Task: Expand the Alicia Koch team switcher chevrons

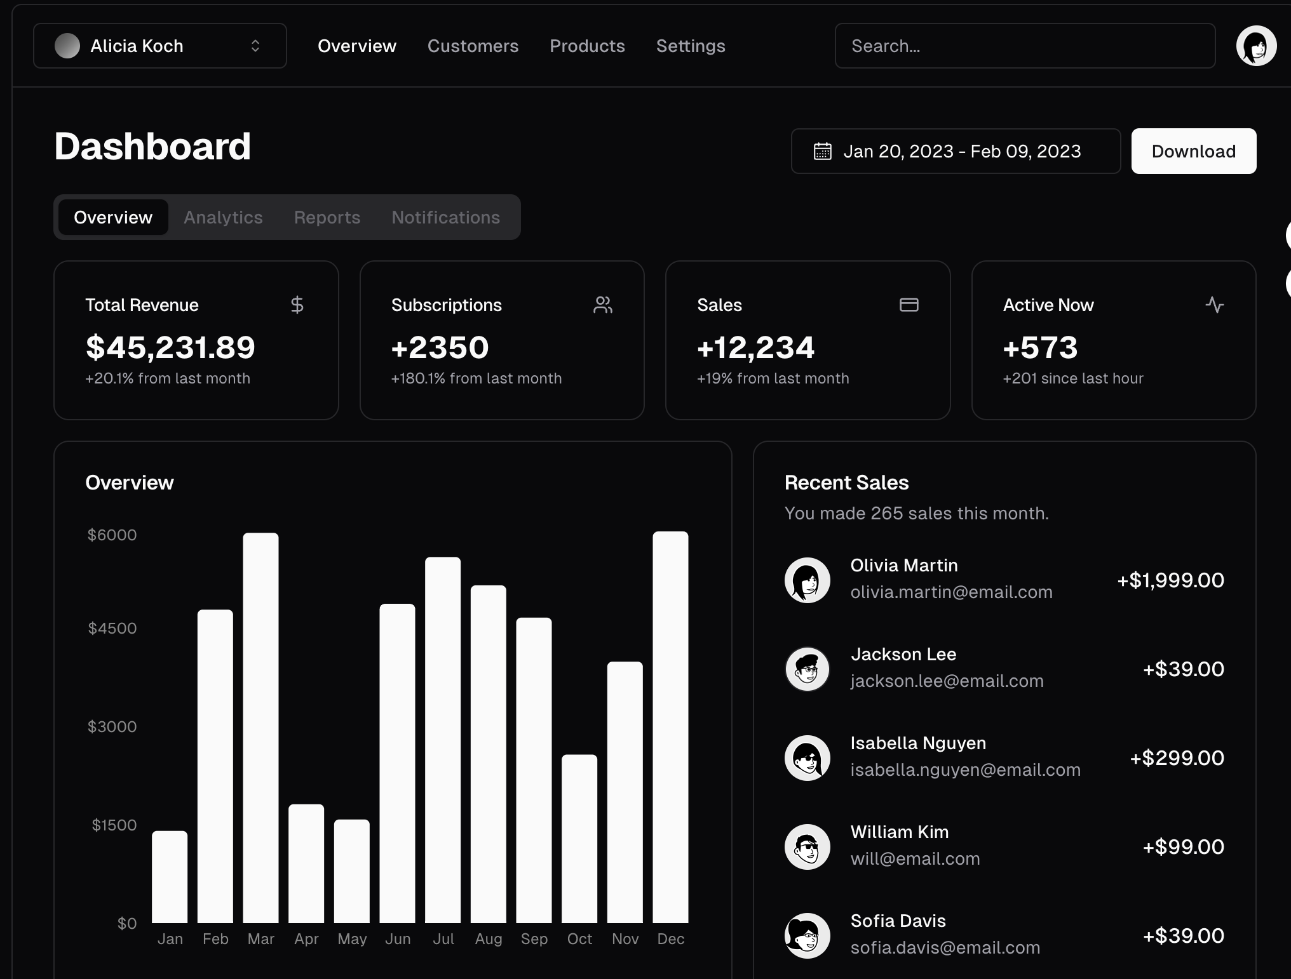Action: tap(255, 46)
